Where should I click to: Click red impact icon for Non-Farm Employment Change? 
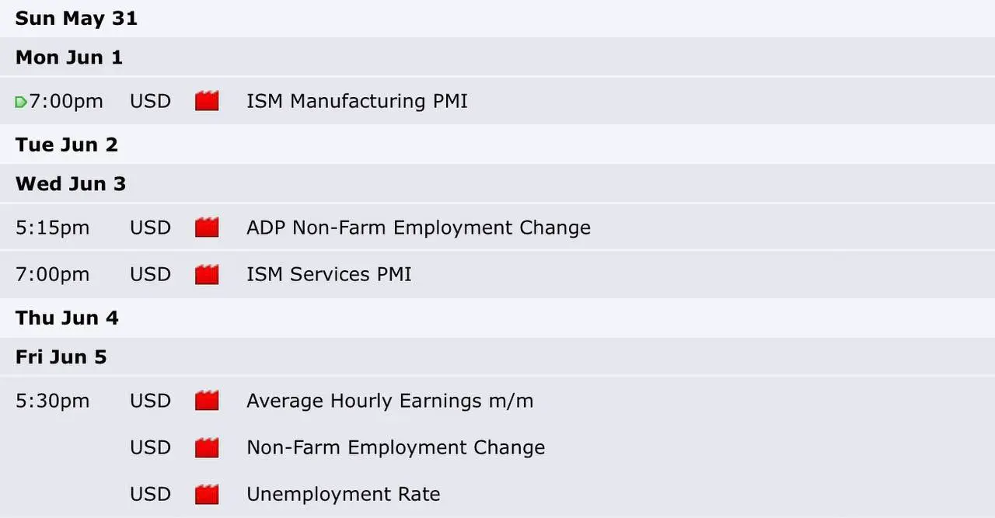click(x=207, y=447)
